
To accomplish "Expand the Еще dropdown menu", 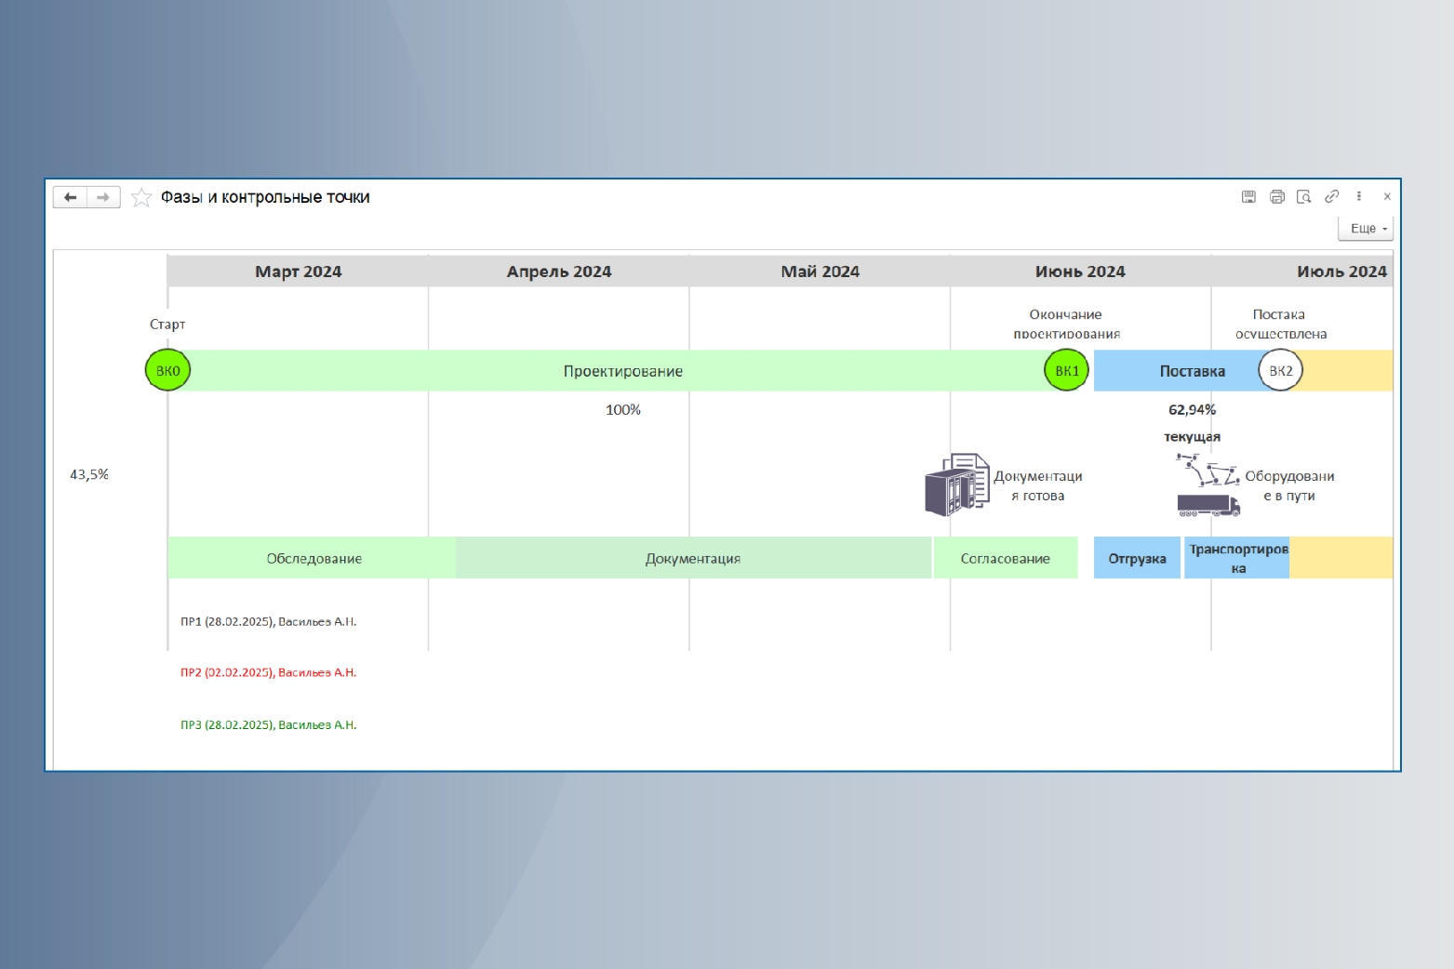I will pyautogui.click(x=1366, y=229).
